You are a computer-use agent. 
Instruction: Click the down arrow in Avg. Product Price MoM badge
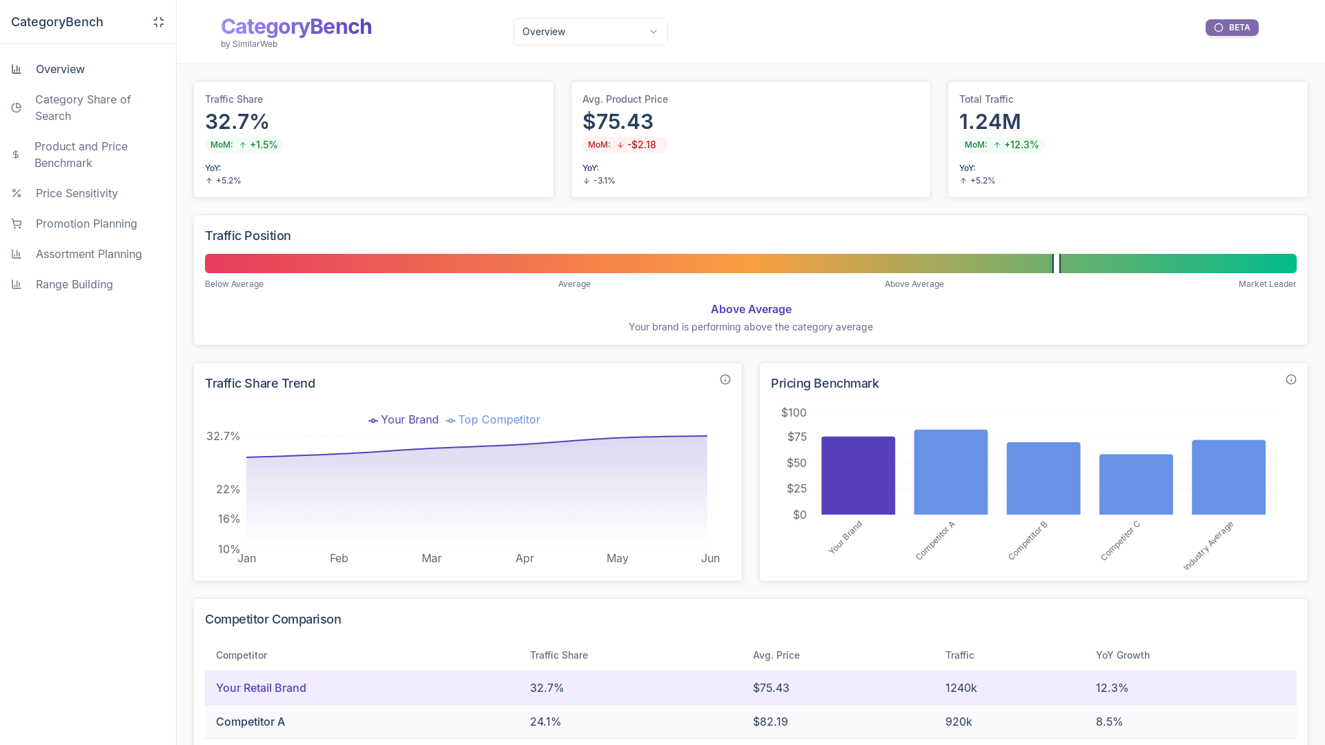coord(620,145)
